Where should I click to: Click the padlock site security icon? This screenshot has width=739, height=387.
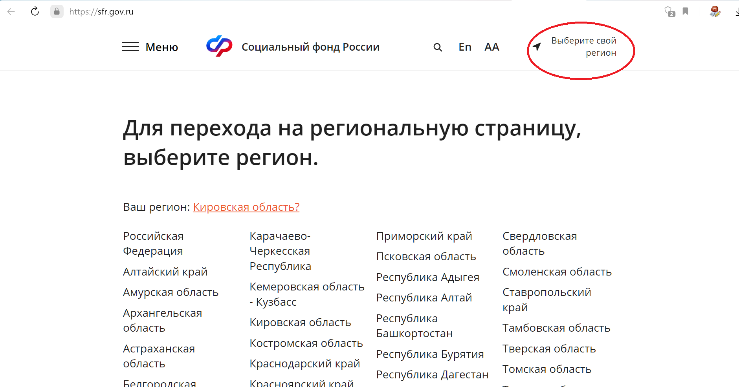57,11
